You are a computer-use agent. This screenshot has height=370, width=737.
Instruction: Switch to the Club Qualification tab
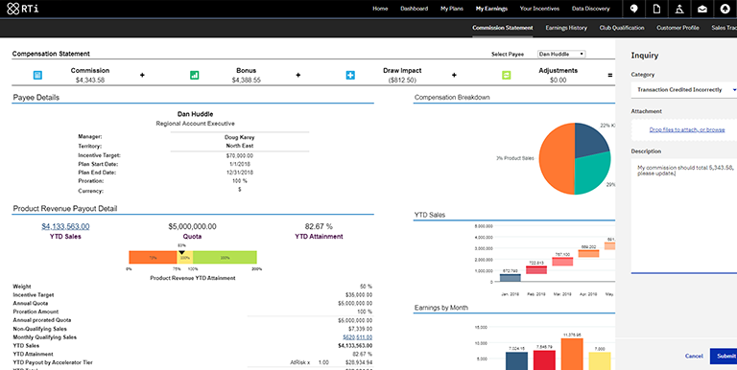pos(622,28)
